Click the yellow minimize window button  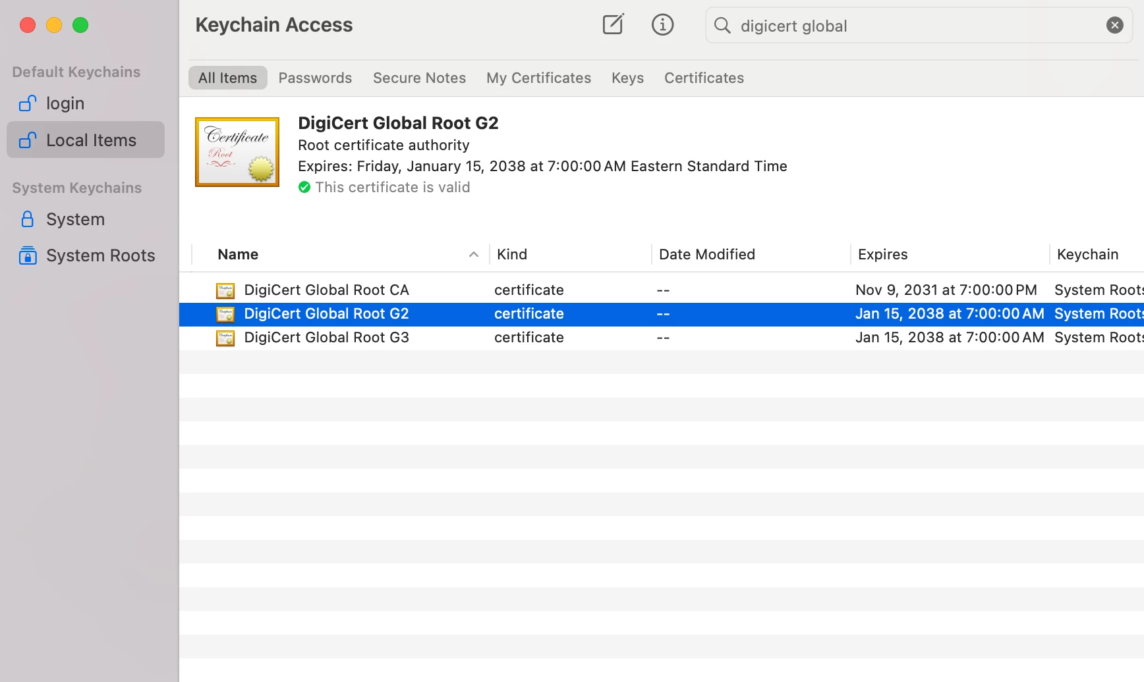pyautogui.click(x=54, y=25)
